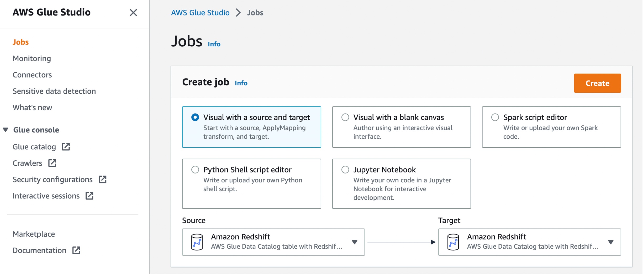Screen dimensions: 643x274
Task: Open Glue catalog link
Action: tap(34, 147)
